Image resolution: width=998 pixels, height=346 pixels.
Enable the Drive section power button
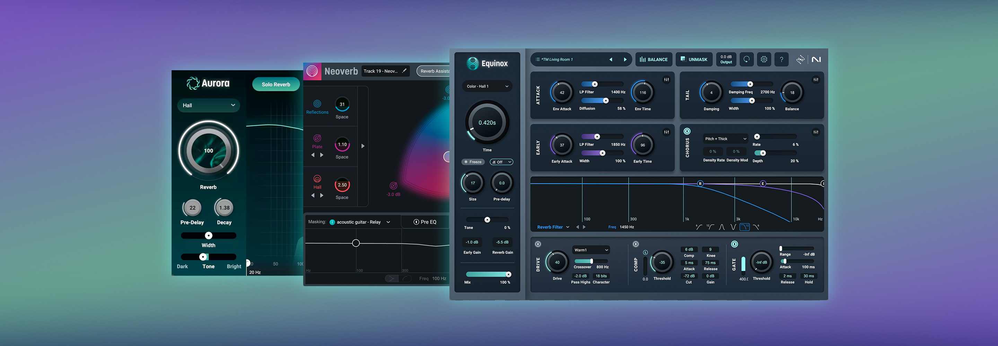538,244
